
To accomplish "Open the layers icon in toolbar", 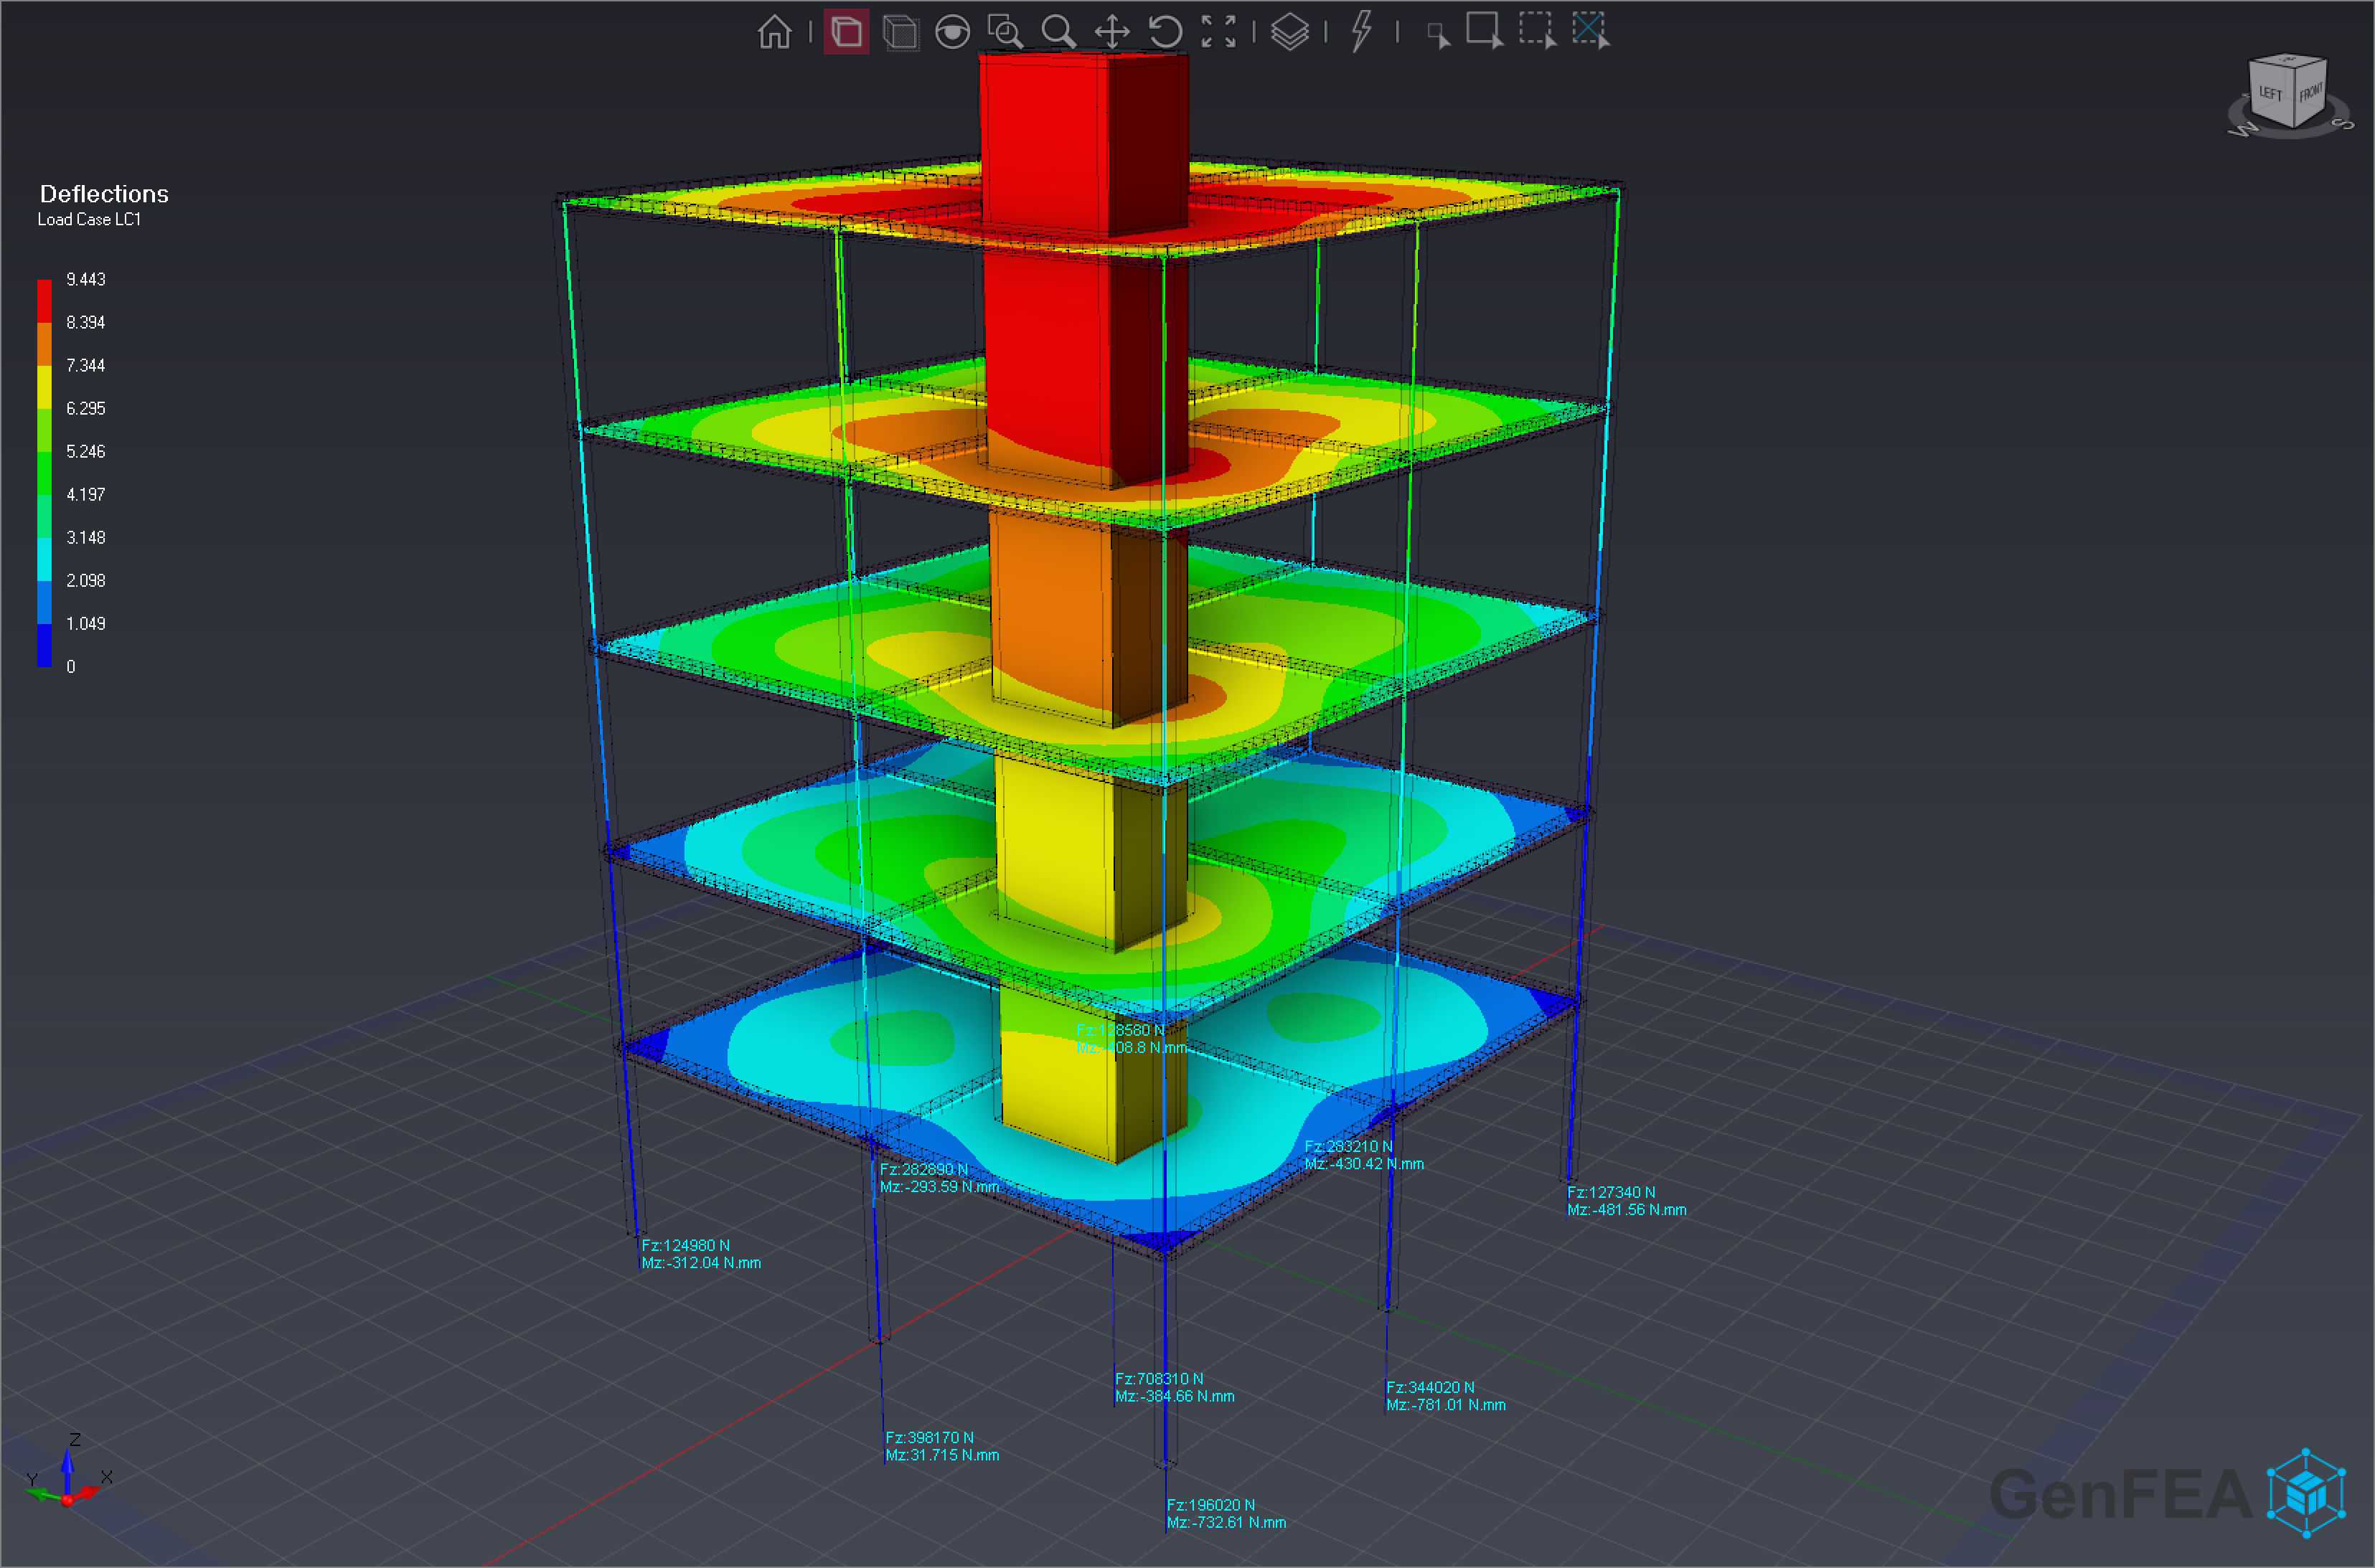I will pyautogui.click(x=1291, y=32).
